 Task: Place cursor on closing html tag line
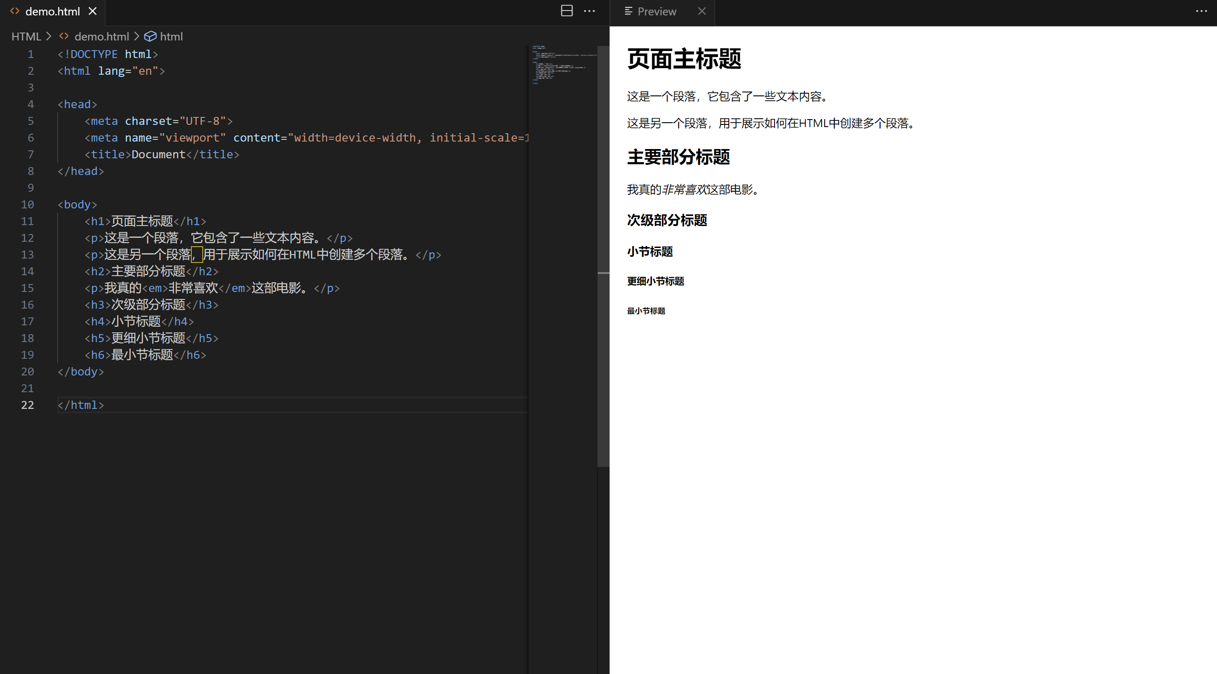(x=81, y=405)
